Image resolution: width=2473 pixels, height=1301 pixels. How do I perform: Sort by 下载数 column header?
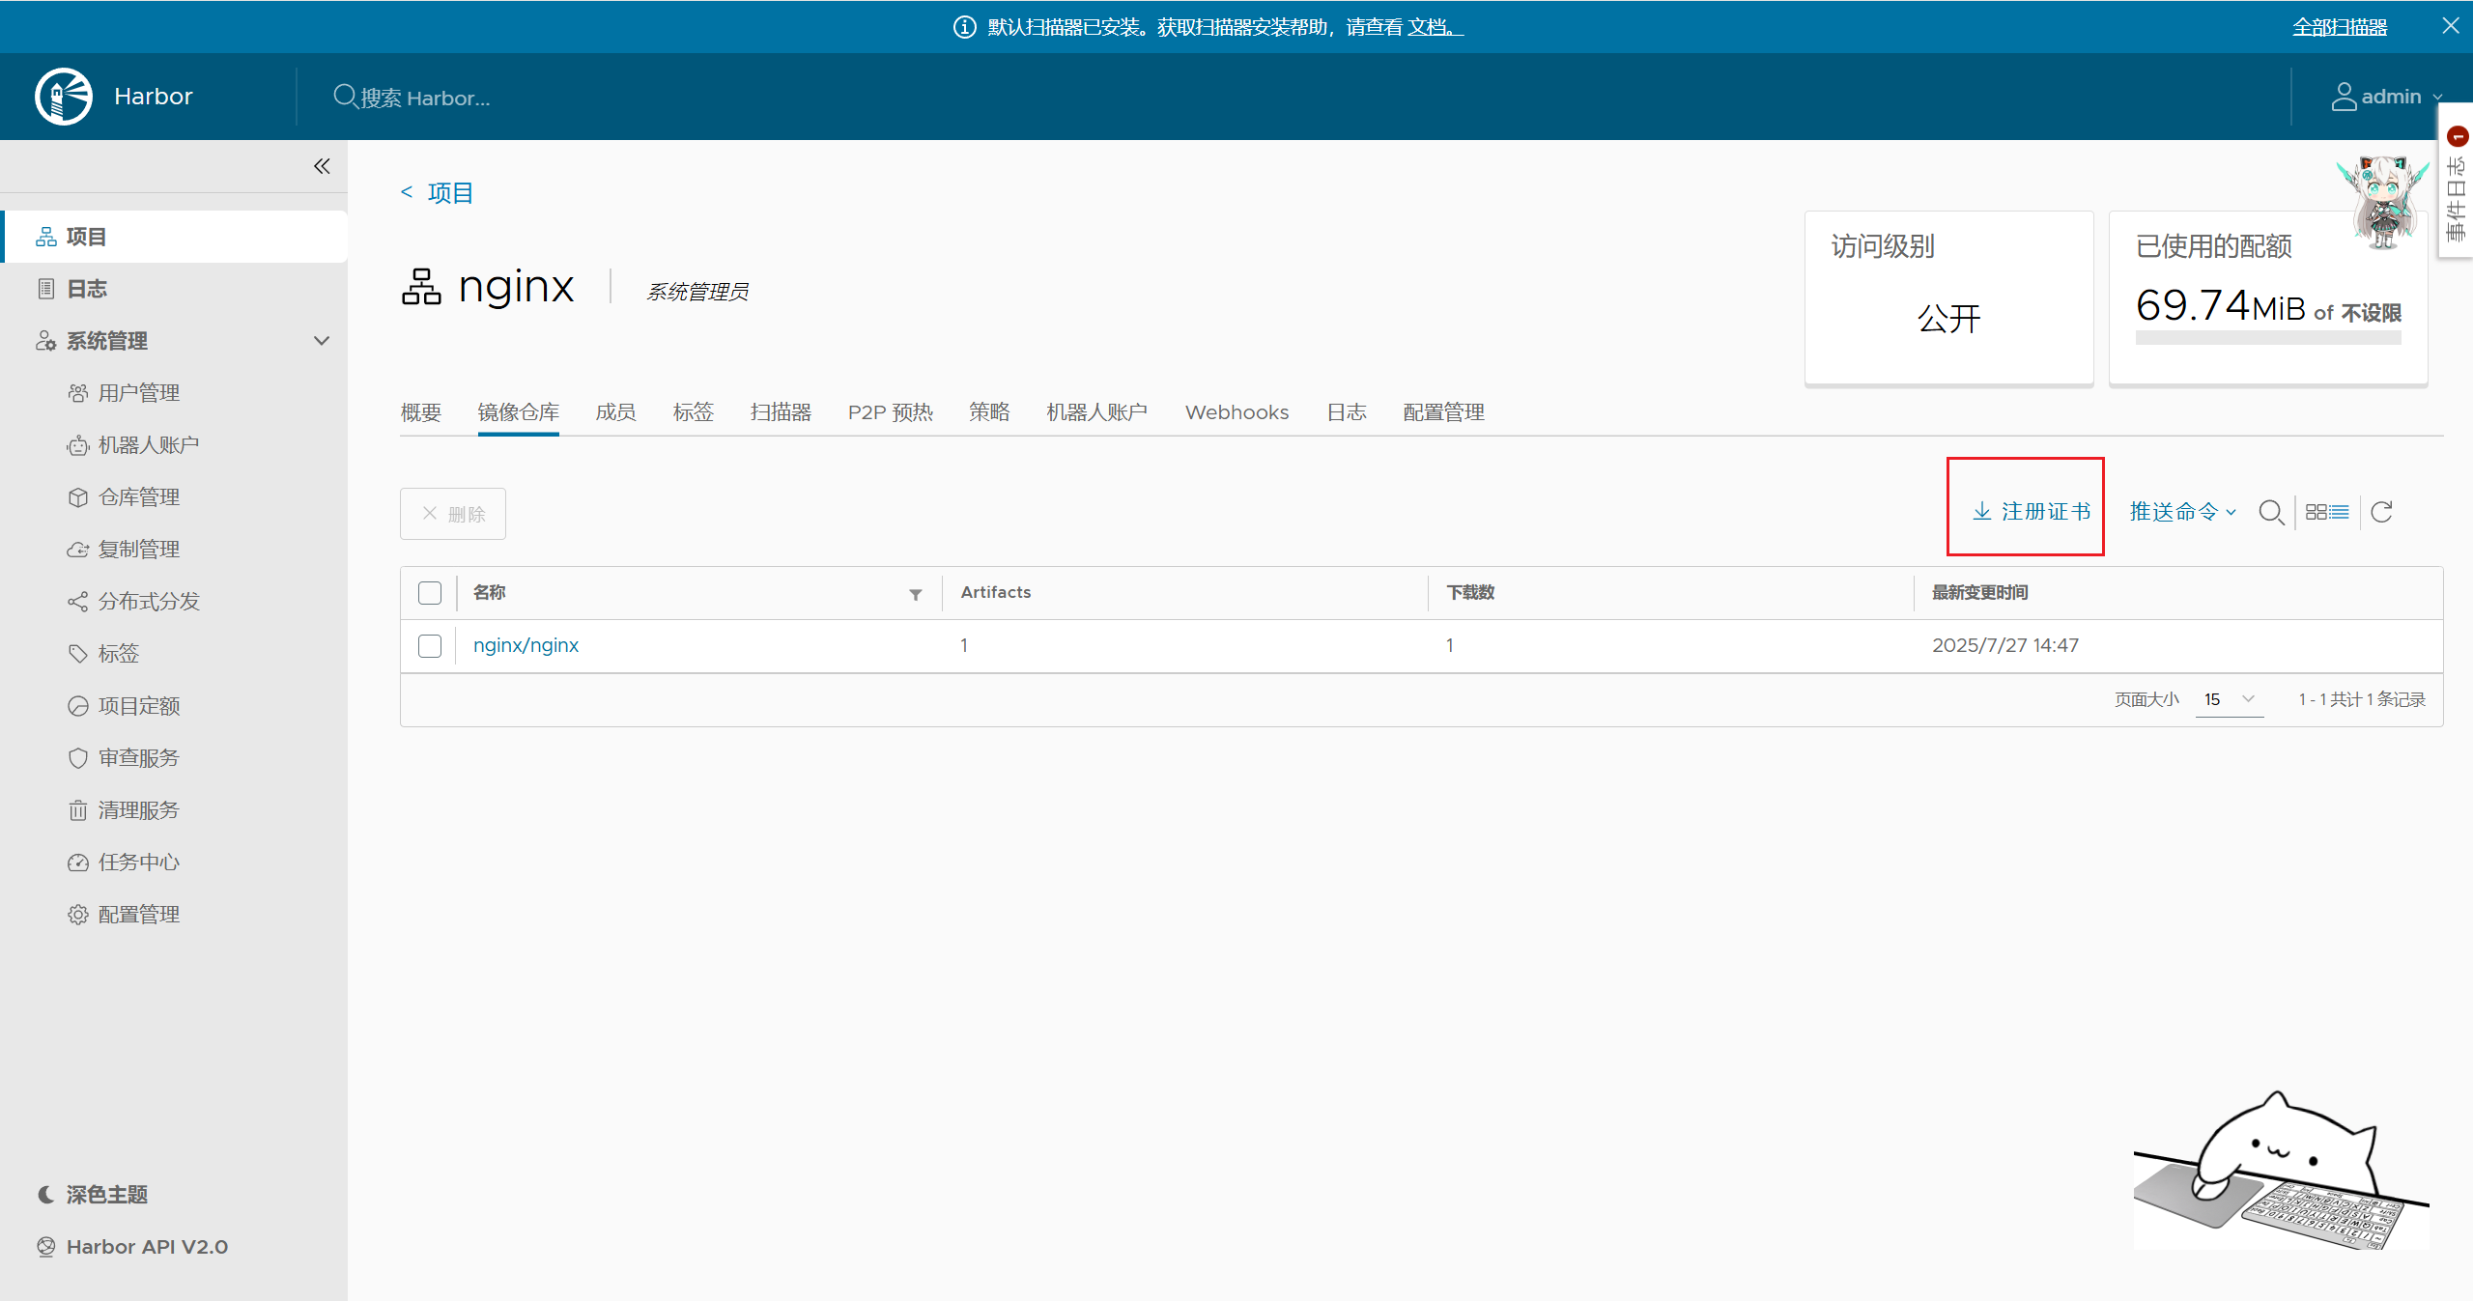click(x=1470, y=592)
